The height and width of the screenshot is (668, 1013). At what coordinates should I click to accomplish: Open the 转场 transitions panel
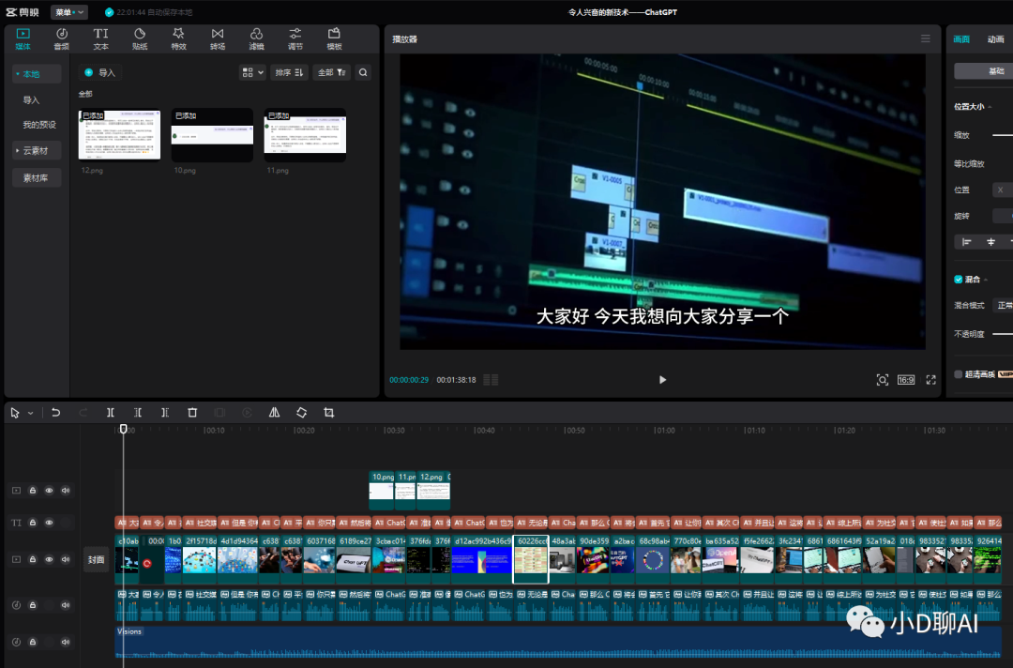click(x=218, y=38)
